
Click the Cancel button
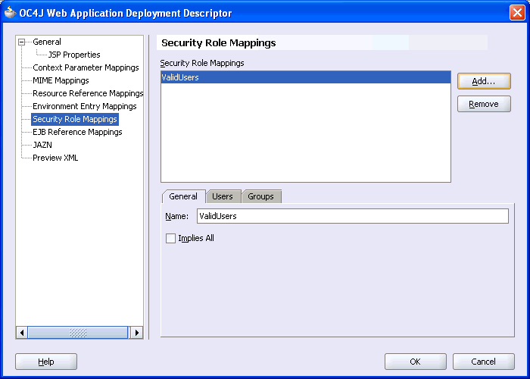pyautogui.click(x=483, y=362)
